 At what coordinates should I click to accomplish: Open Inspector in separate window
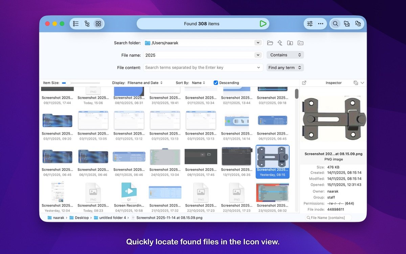(x=304, y=83)
